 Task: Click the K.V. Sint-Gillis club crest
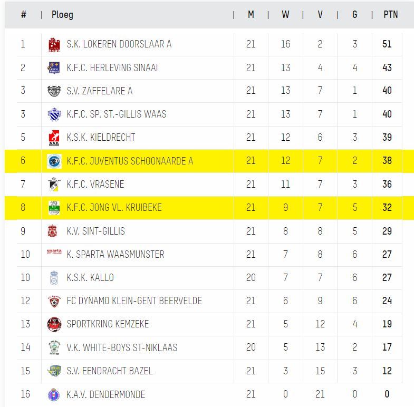tap(53, 231)
